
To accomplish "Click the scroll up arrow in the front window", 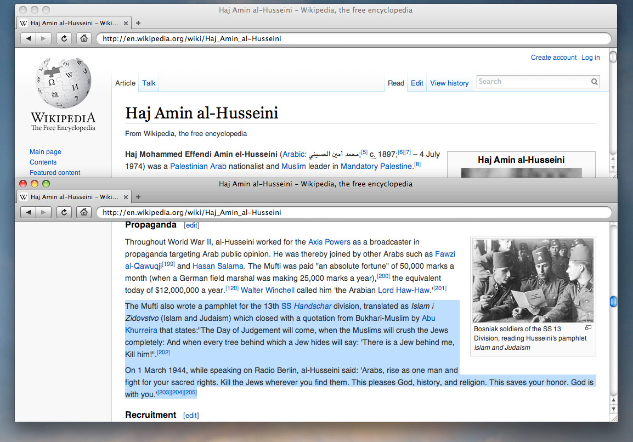I will click(x=613, y=400).
